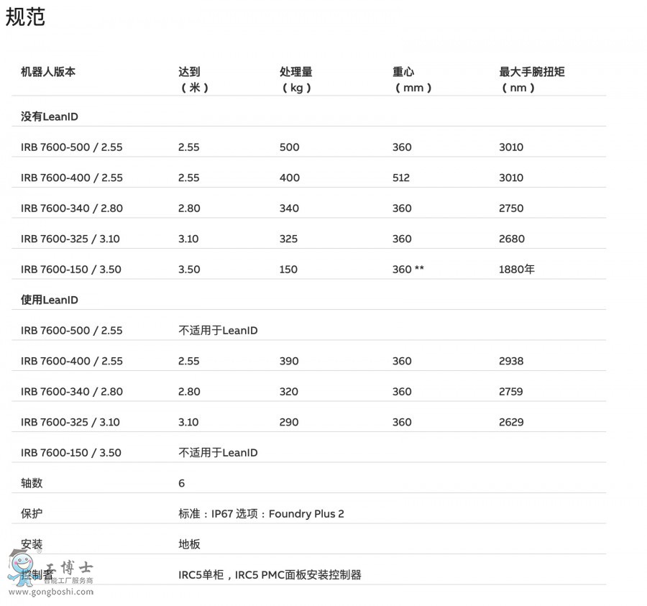
Task: Select the 机器人版本 column header
Action: pyautogui.click(x=48, y=72)
